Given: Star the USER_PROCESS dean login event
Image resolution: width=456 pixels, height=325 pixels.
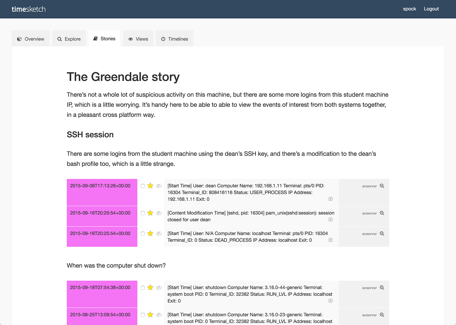Looking at the screenshot, I should point(150,185).
